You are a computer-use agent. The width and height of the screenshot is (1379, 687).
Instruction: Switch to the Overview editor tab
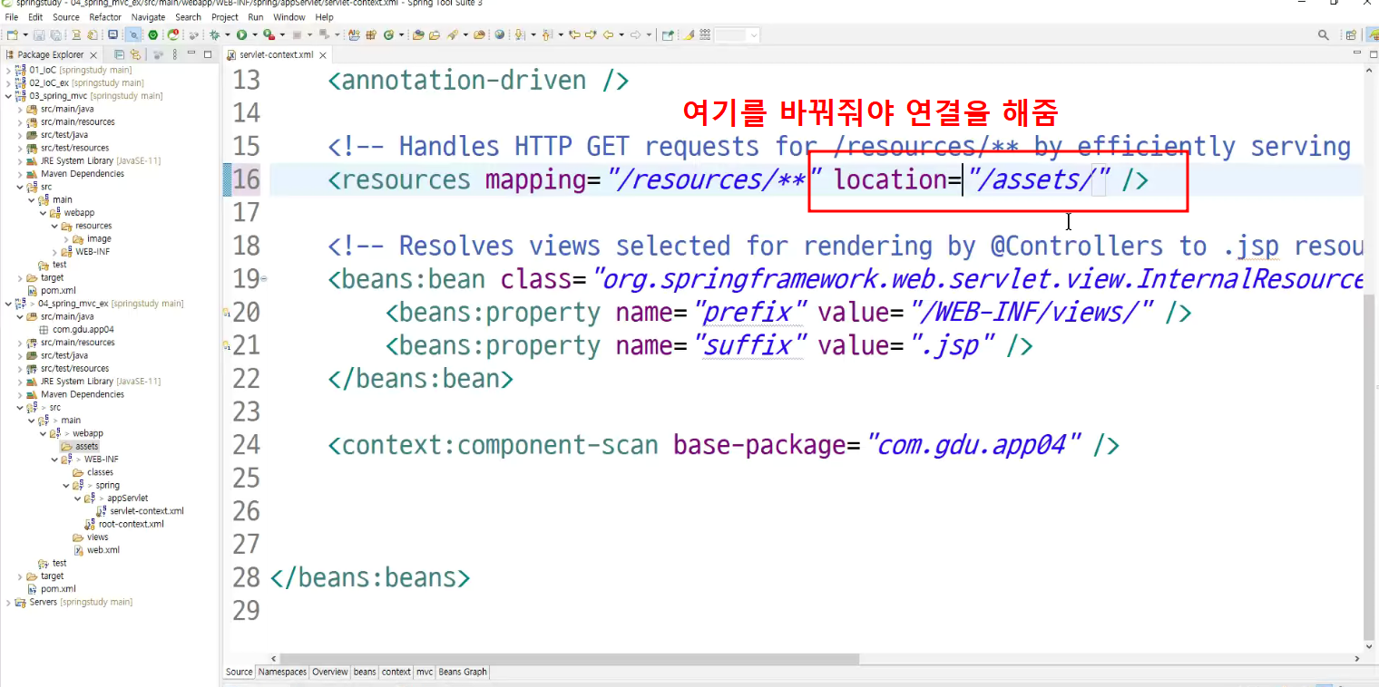330,672
